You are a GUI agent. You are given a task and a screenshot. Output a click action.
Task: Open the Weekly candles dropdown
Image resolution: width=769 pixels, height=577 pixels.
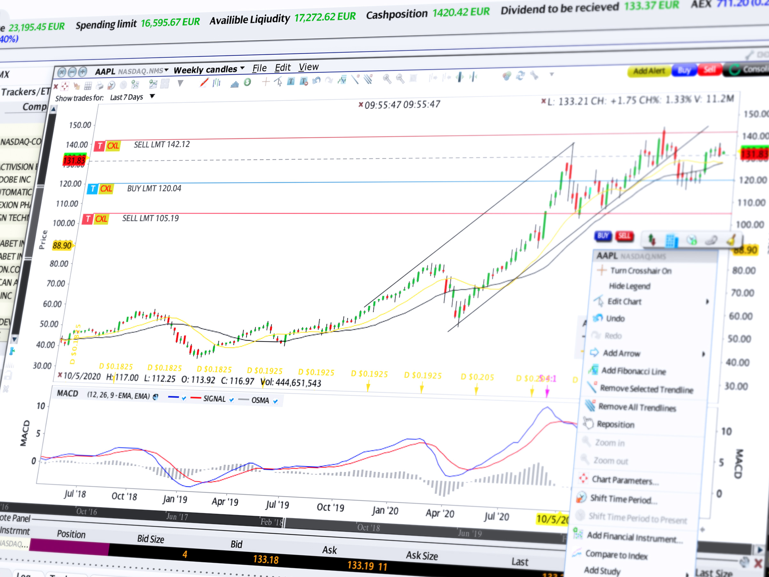[242, 68]
